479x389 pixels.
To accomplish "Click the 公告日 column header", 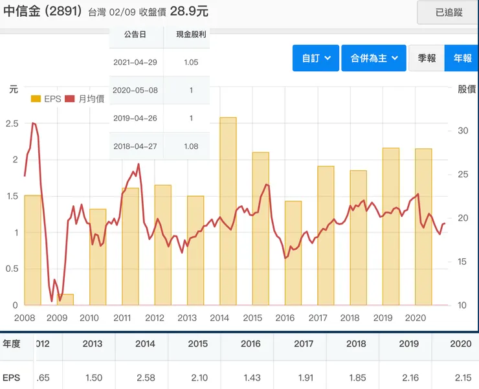I will (135, 34).
